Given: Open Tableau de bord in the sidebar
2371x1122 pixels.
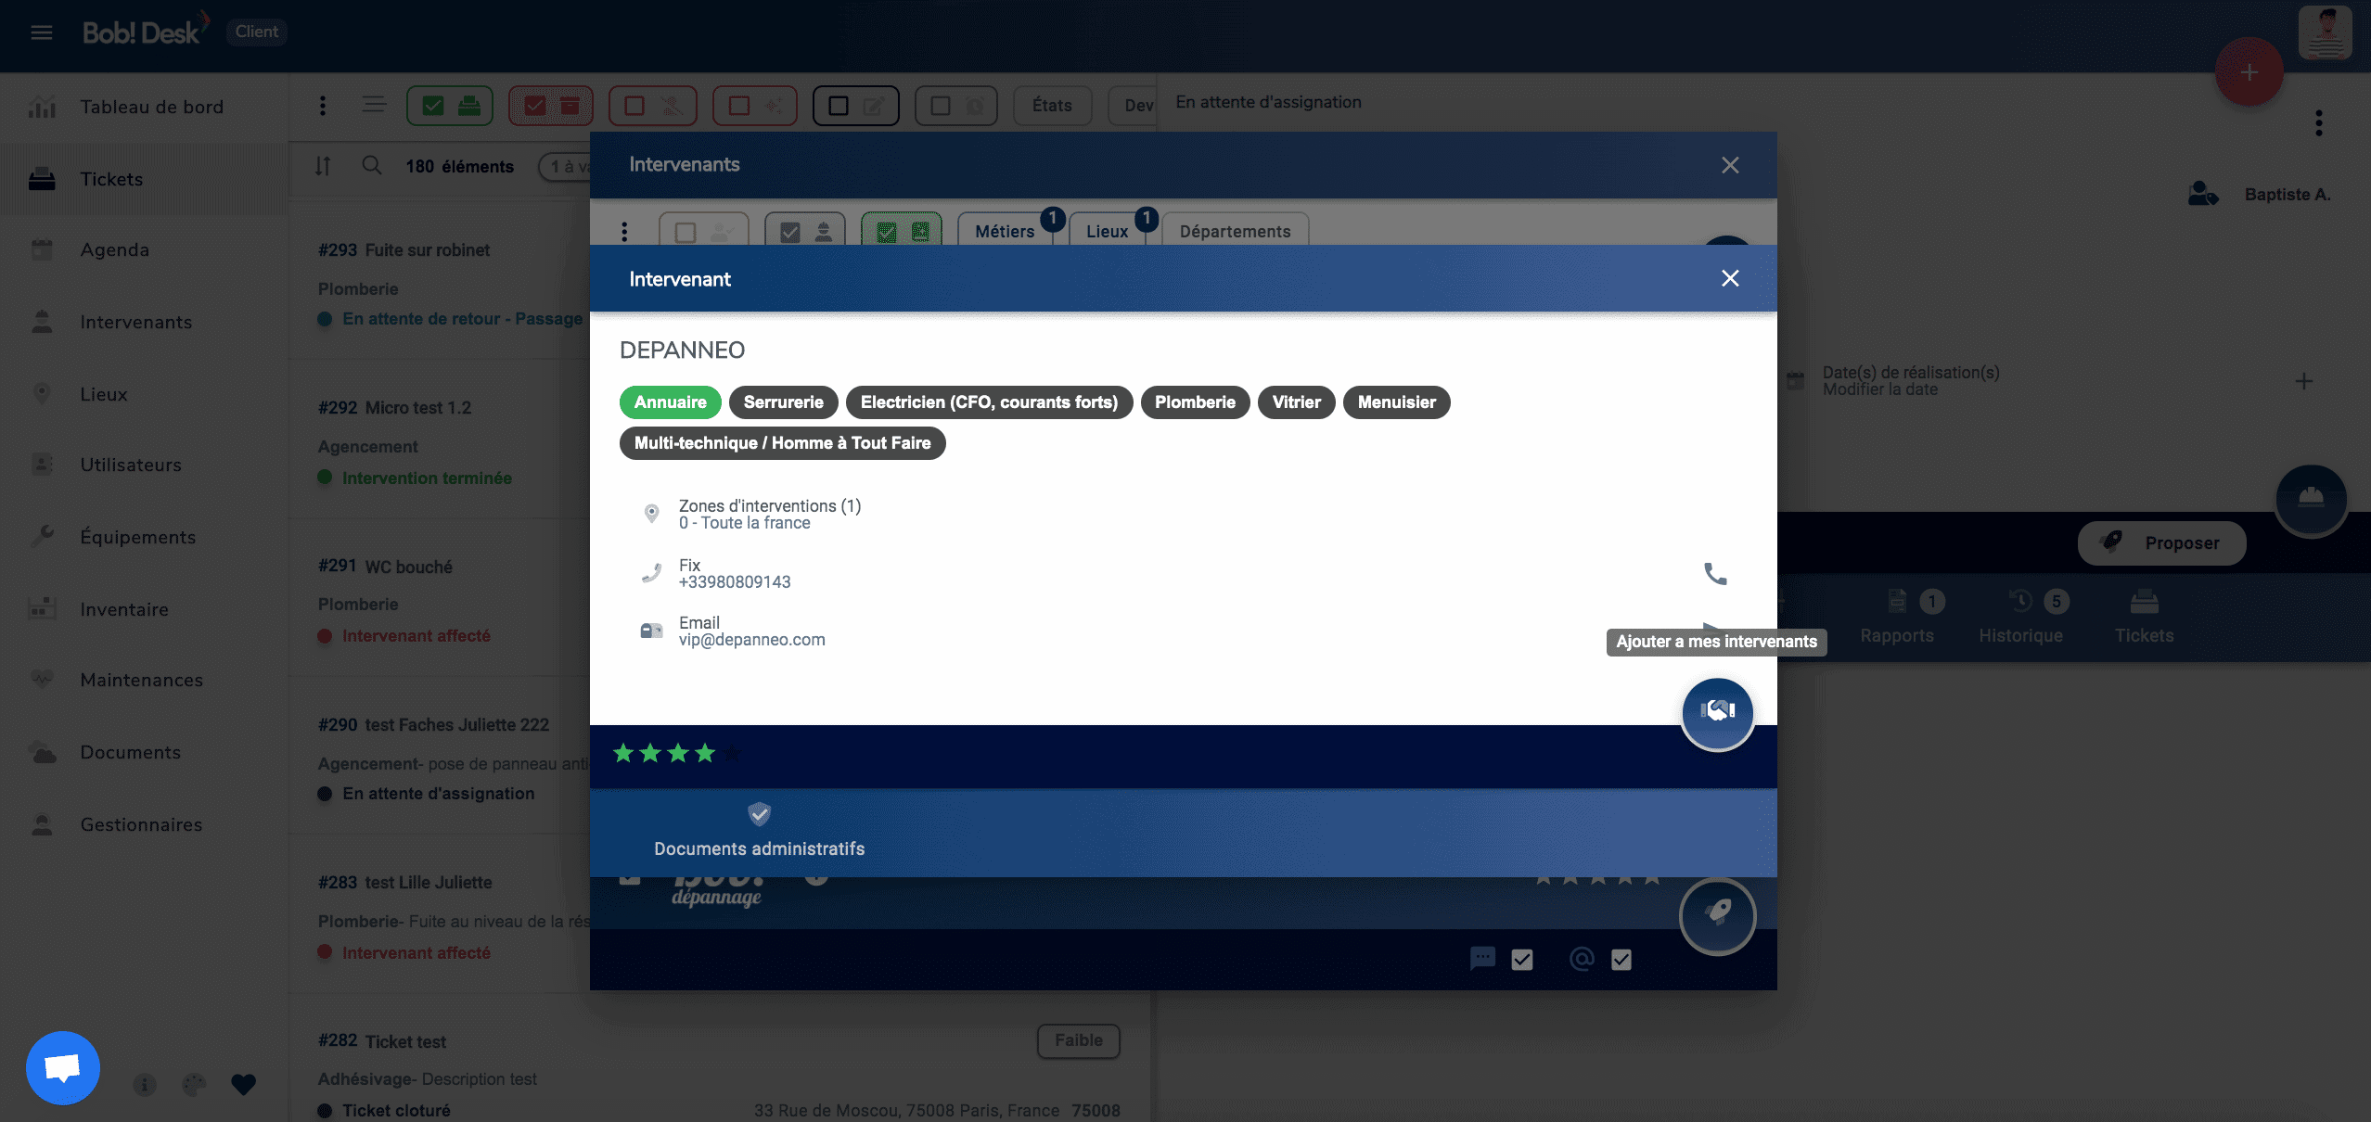Looking at the screenshot, I should coord(144,108).
